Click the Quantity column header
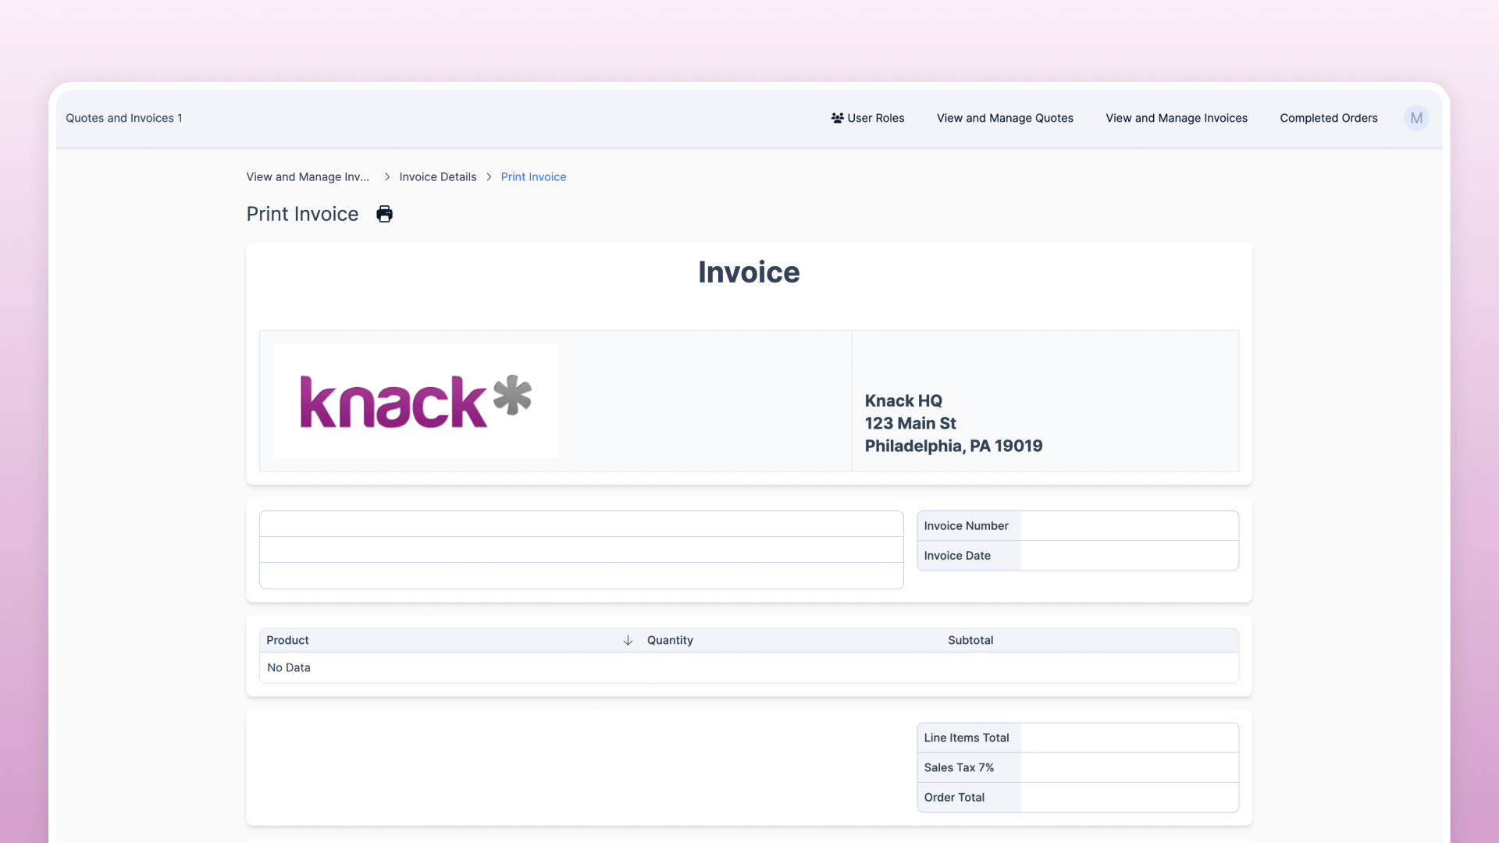1499x843 pixels. (x=670, y=640)
